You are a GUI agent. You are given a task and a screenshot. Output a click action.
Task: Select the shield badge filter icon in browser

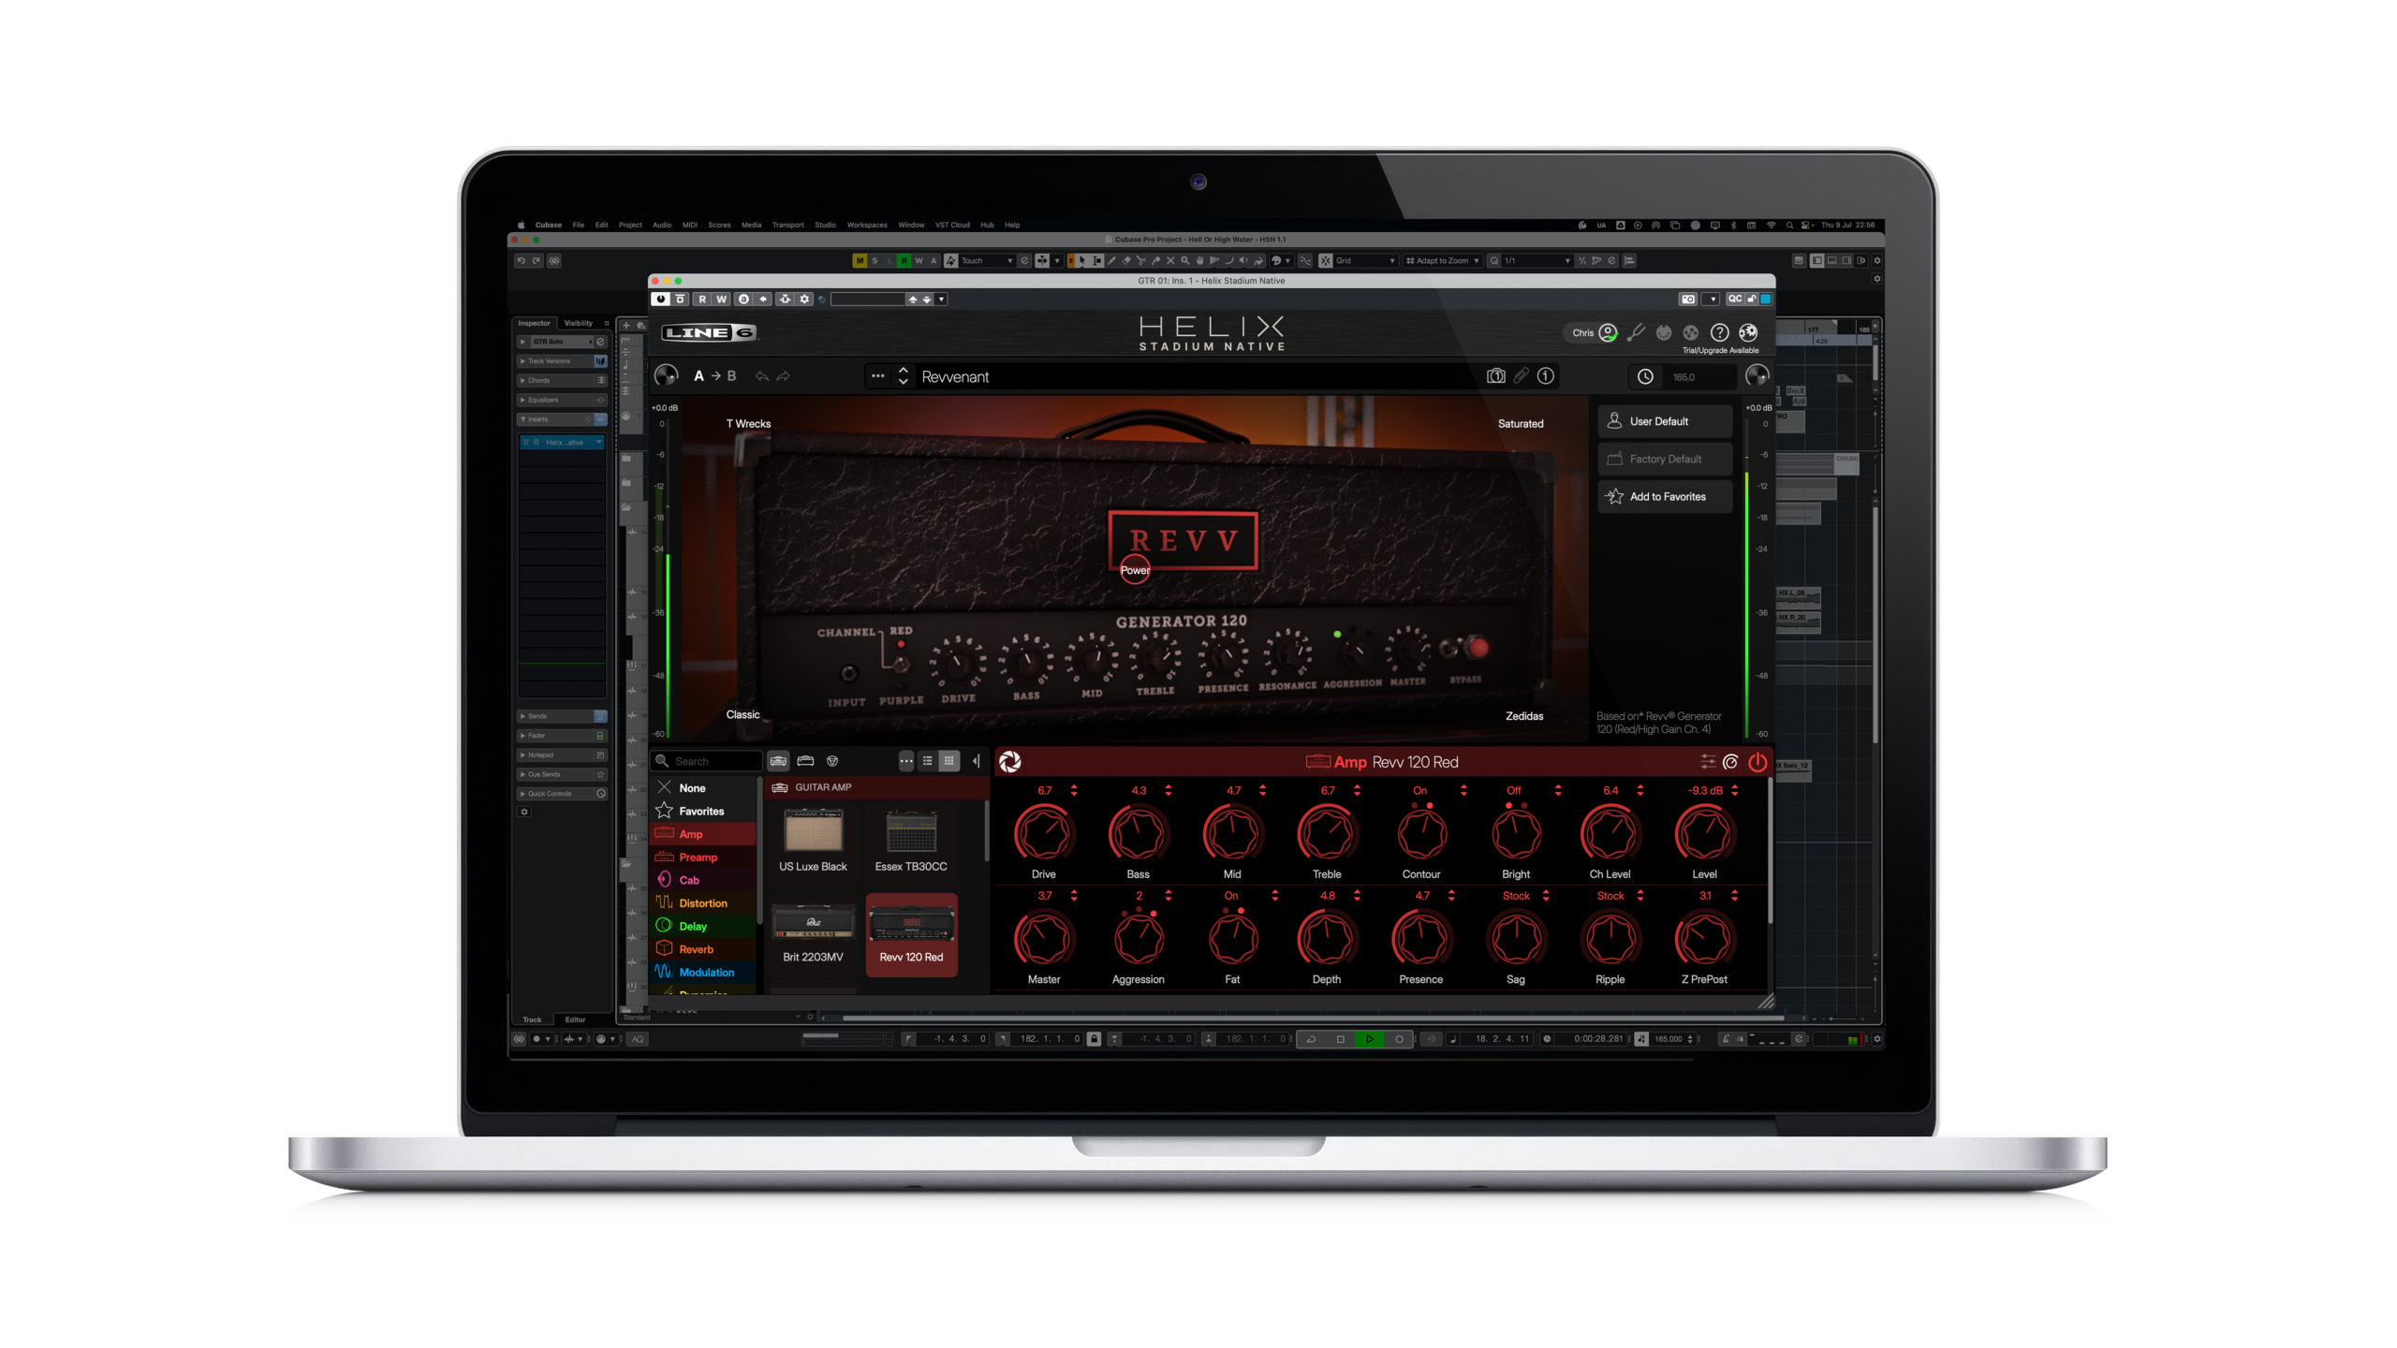point(832,761)
